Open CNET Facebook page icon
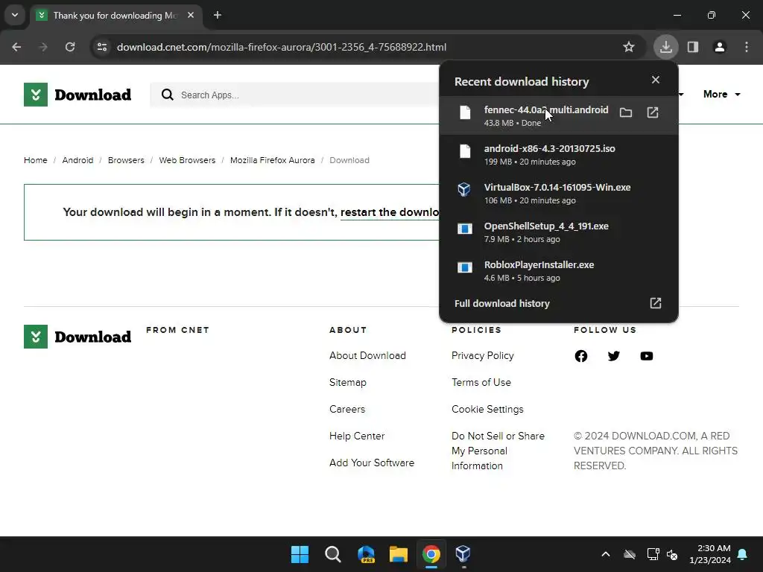The height and width of the screenshot is (572, 763). 581,356
